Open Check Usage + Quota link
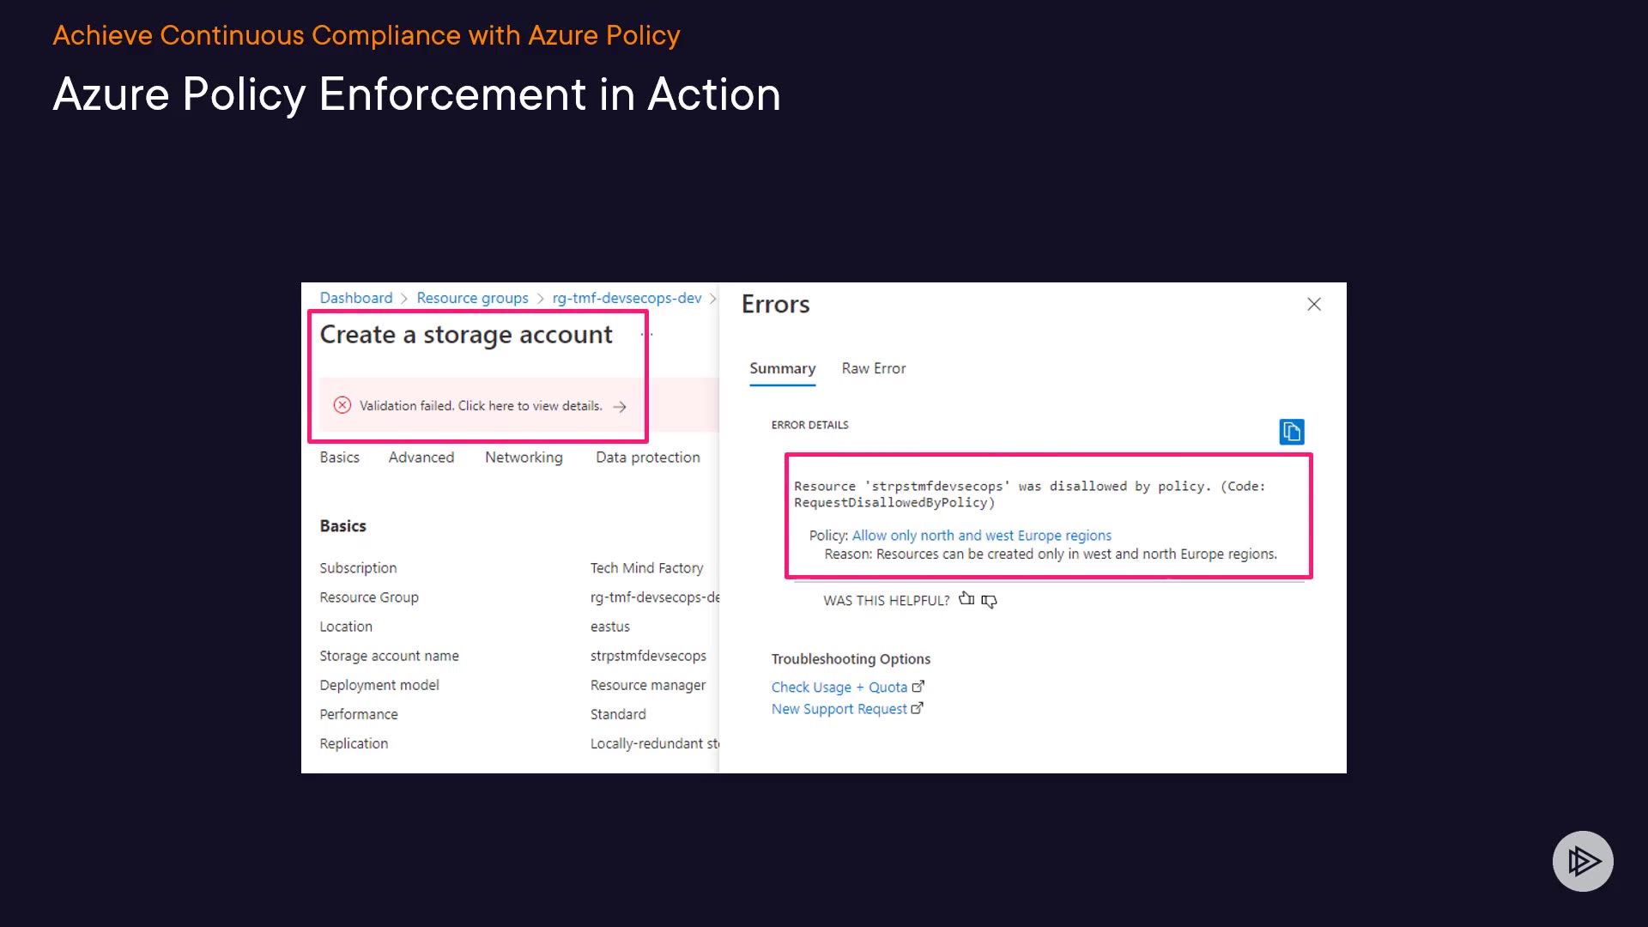 pos(839,688)
